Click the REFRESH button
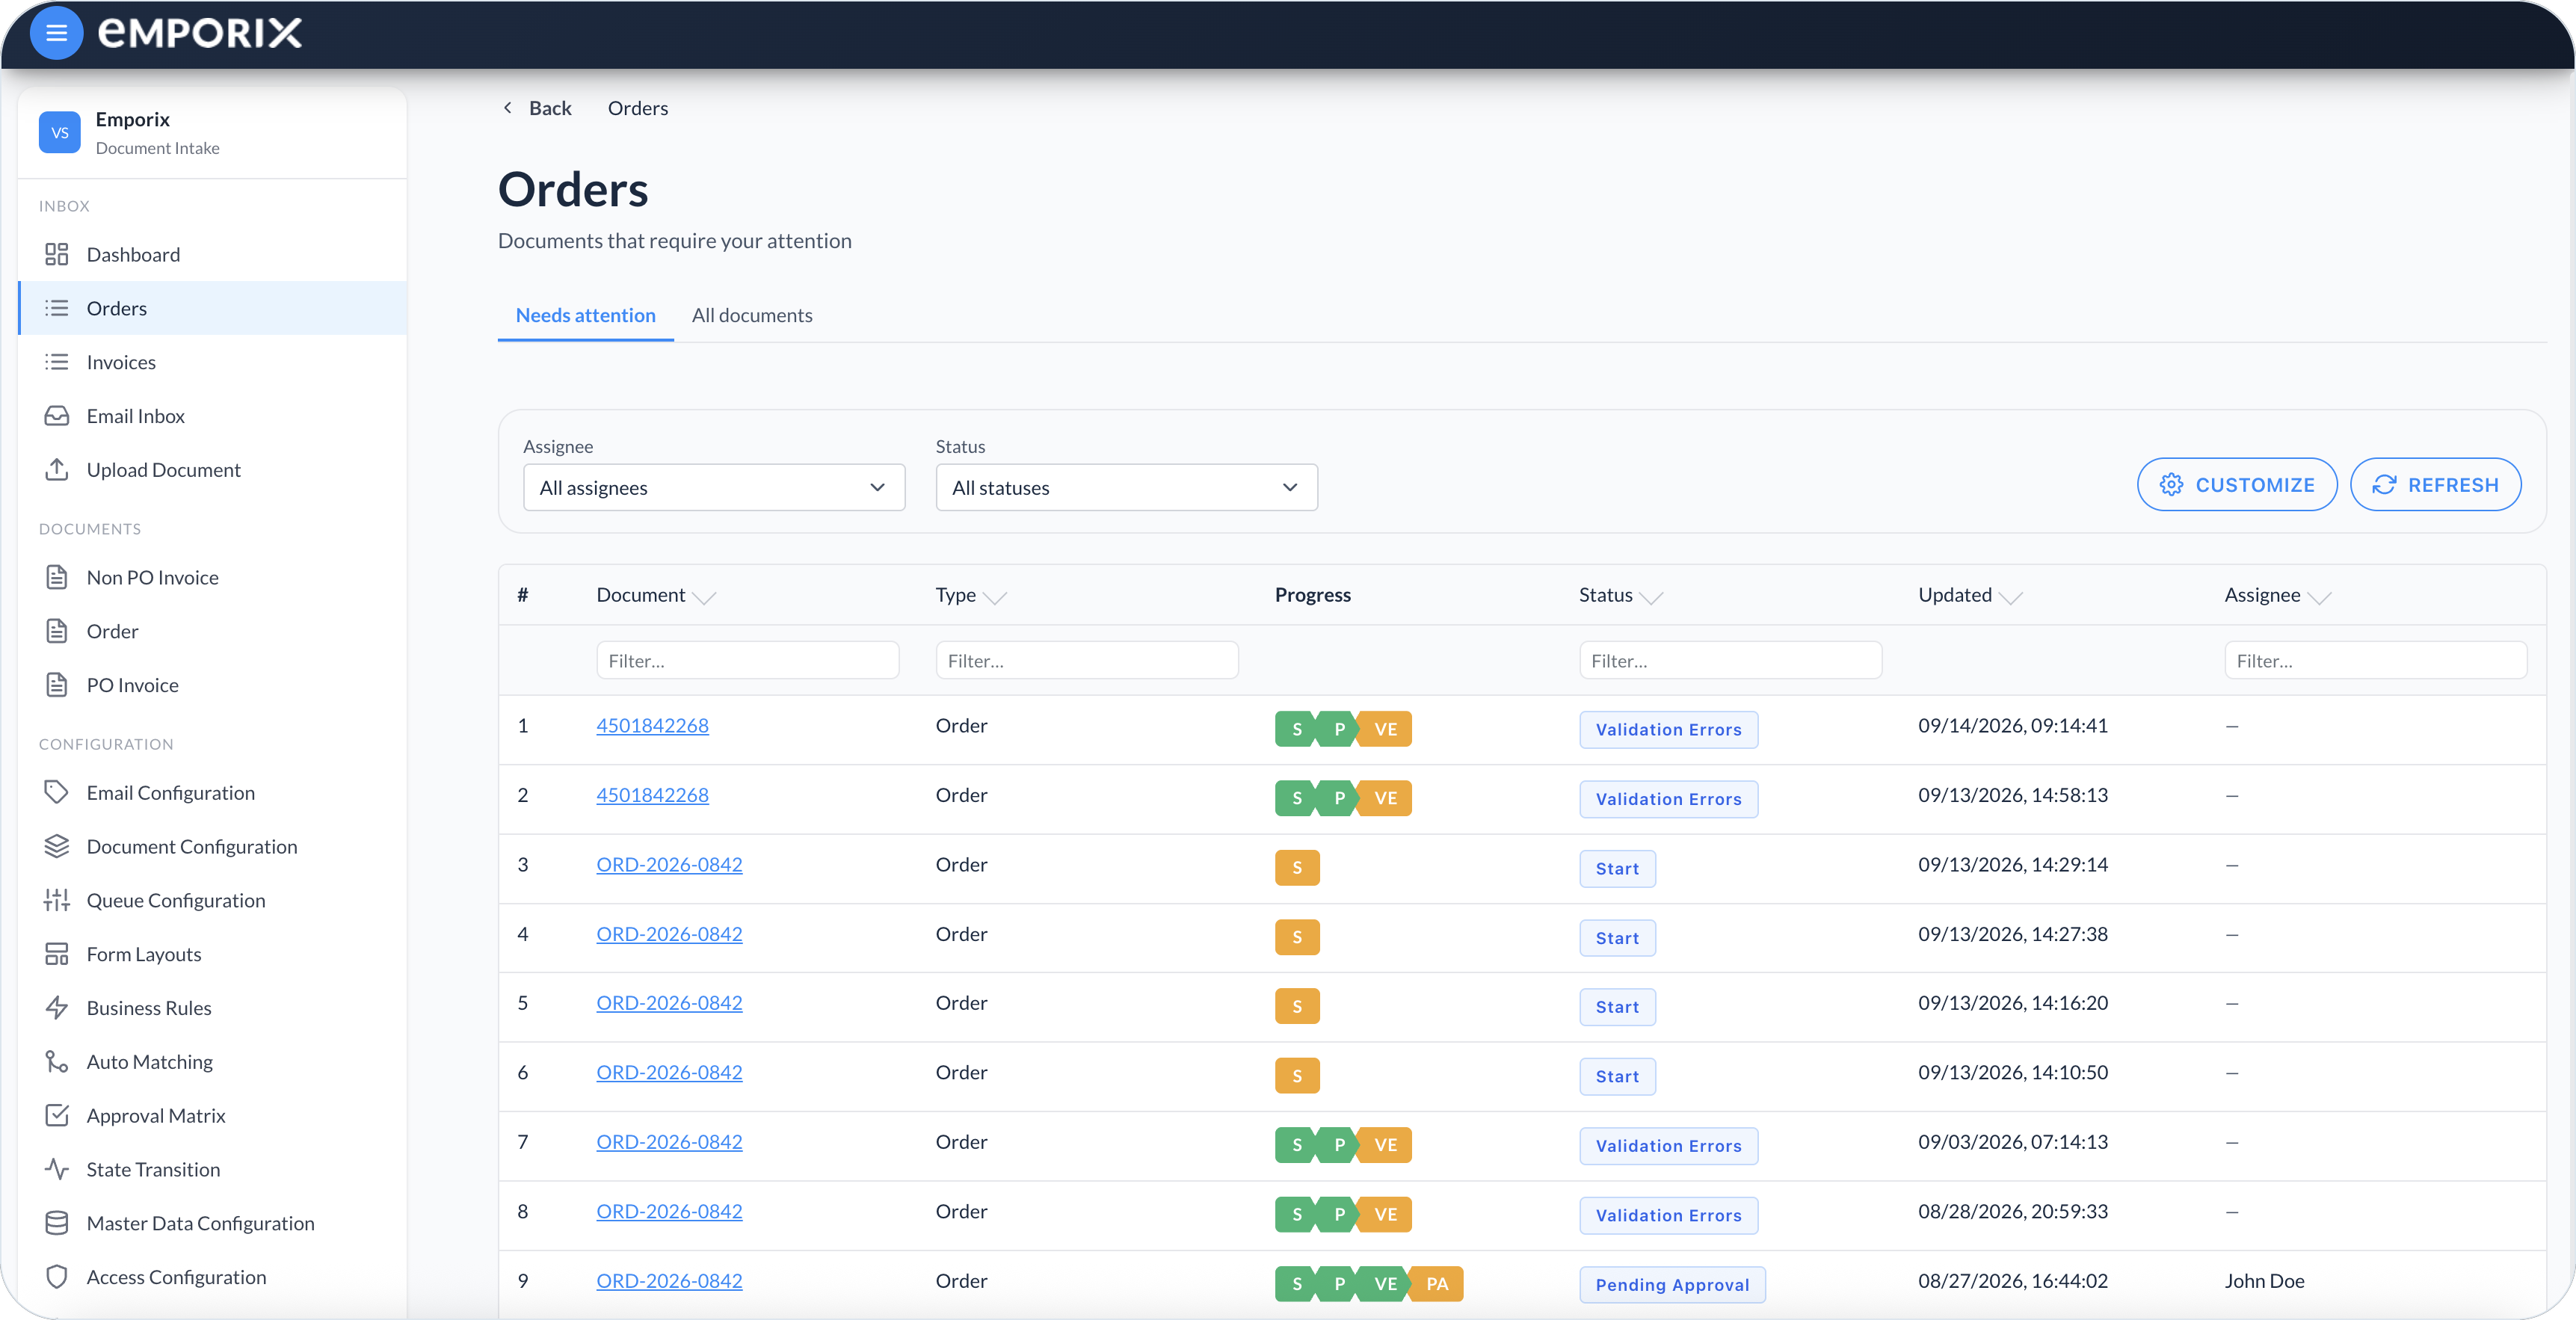The height and width of the screenshot is (1320, 2576). coord(2435,485)
